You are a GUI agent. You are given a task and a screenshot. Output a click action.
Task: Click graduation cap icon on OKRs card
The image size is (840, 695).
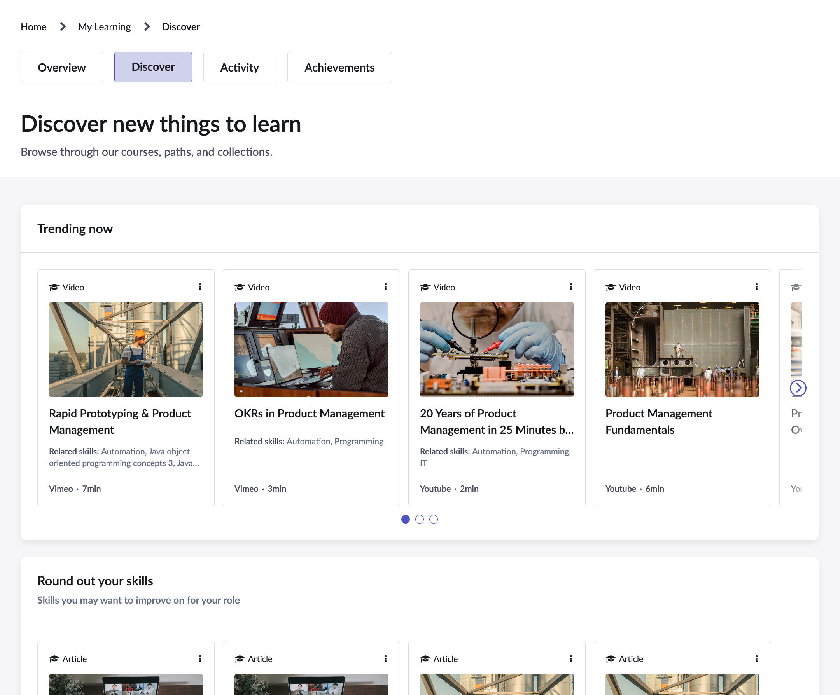tap(240, 287)
